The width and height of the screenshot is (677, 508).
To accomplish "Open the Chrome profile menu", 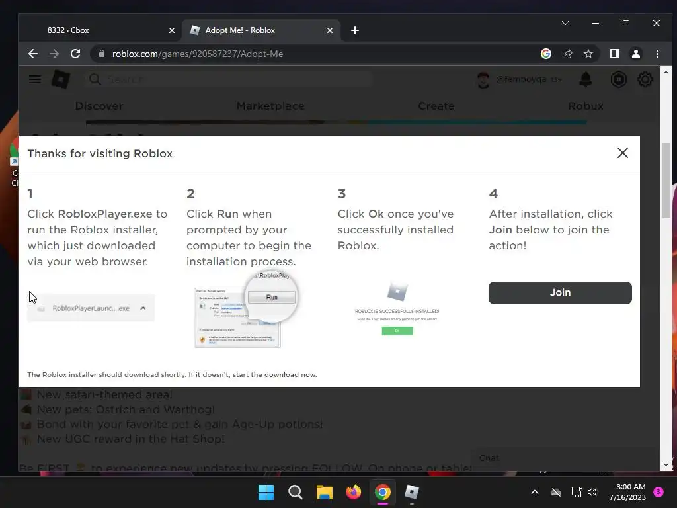I will coord(635,54).
